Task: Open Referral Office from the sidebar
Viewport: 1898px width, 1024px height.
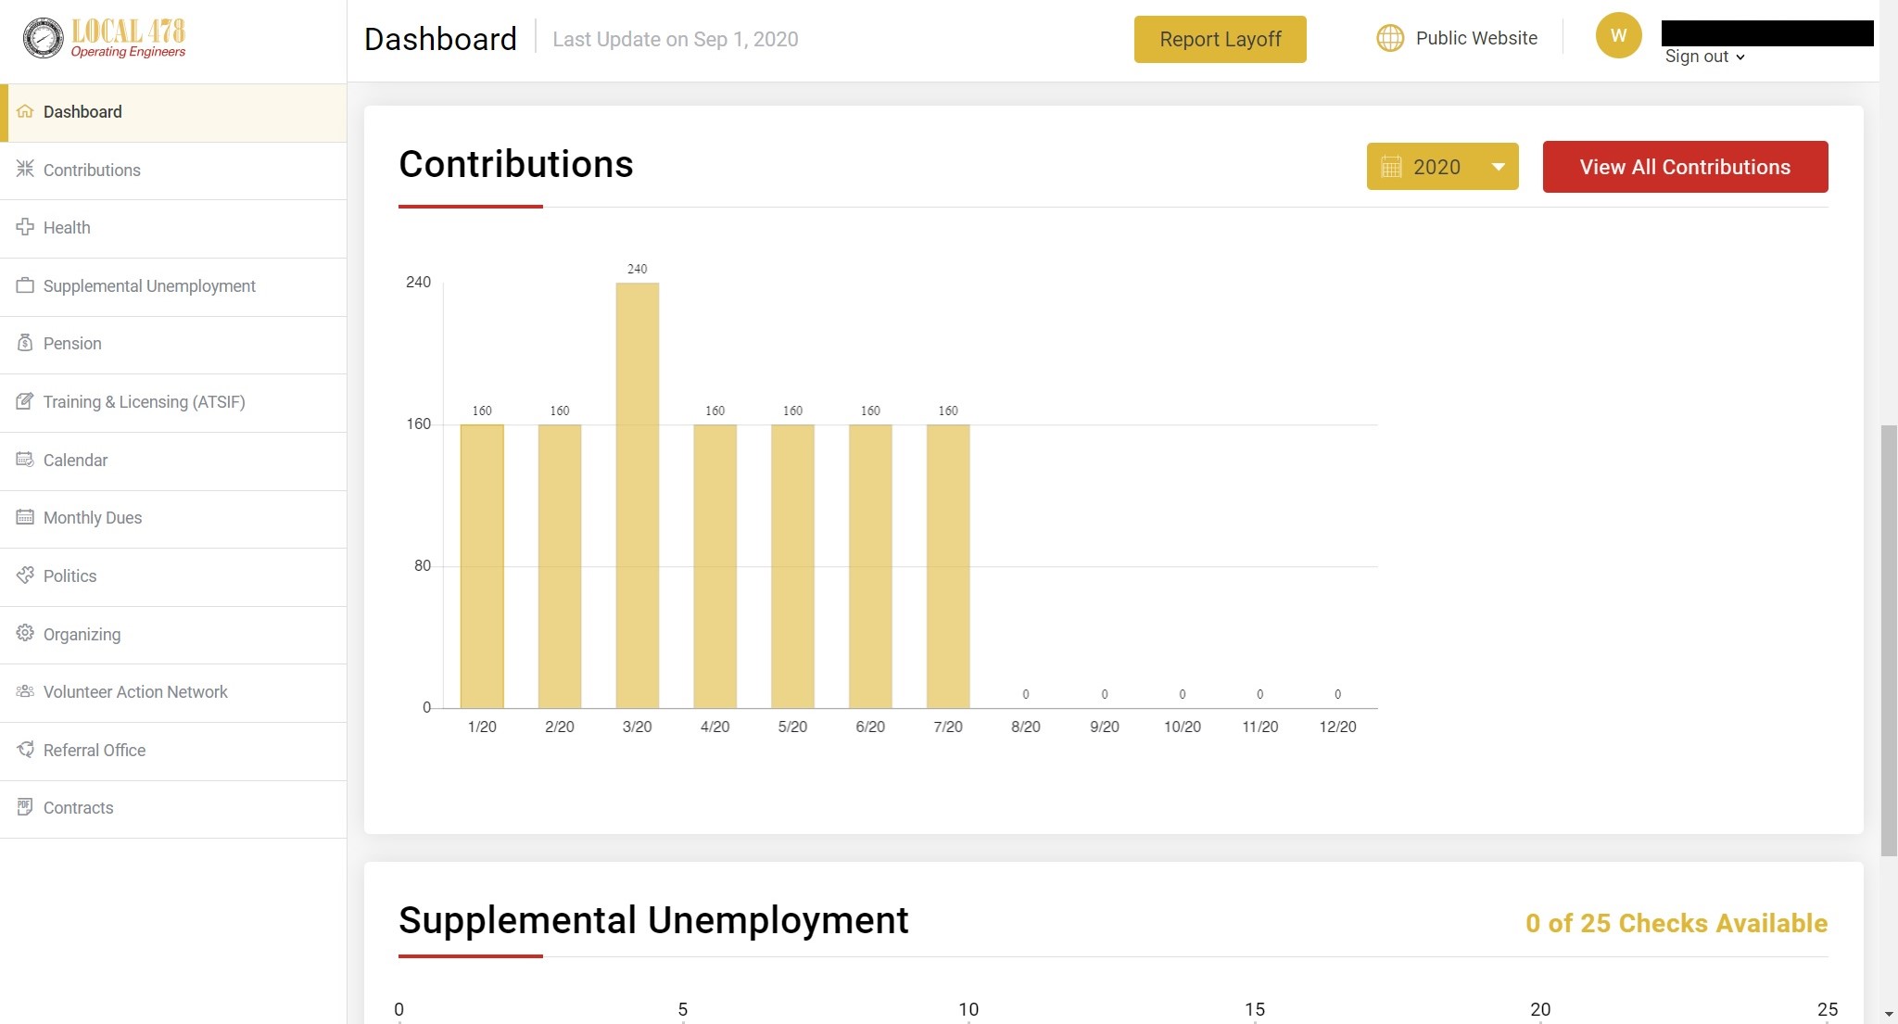Action: tap(95, 751)
